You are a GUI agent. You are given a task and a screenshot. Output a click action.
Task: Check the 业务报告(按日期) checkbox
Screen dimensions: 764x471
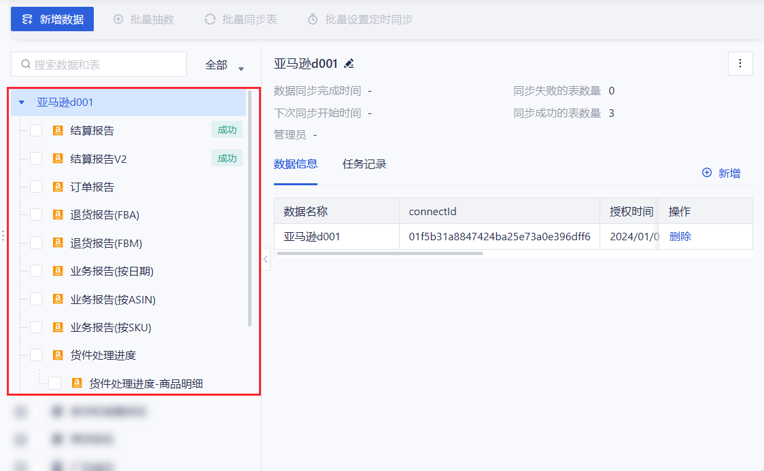point(36,271)
